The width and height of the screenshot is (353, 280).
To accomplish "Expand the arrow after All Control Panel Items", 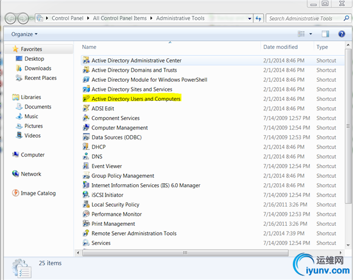I will point(151,18).
